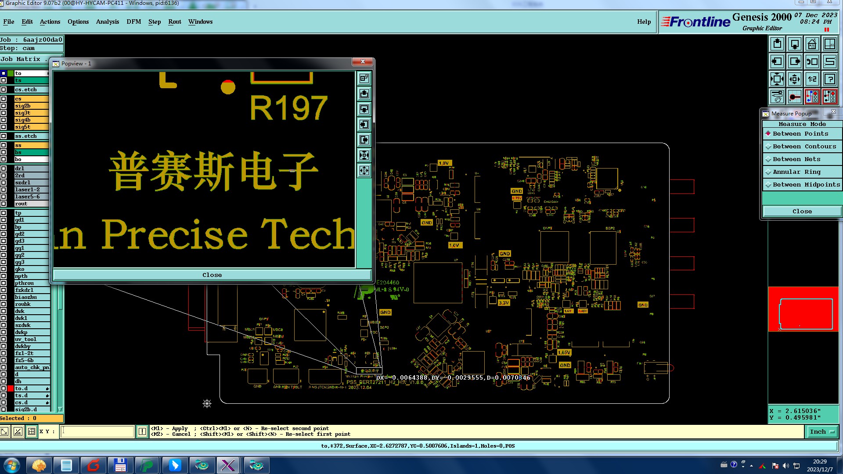
Task: Click the red traffic-light net icon
Action: click(x=812, y=97)
